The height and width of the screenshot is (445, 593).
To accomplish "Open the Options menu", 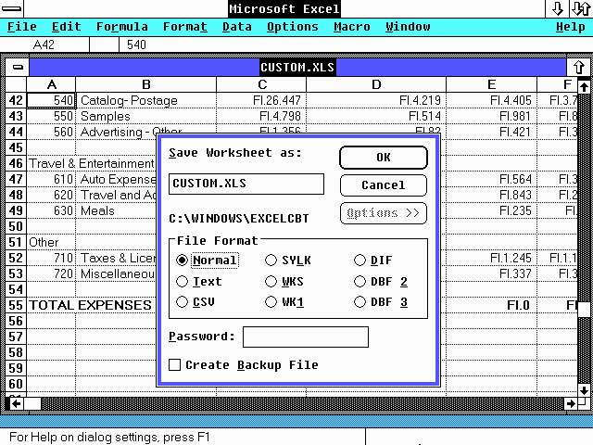I will 293,27.
